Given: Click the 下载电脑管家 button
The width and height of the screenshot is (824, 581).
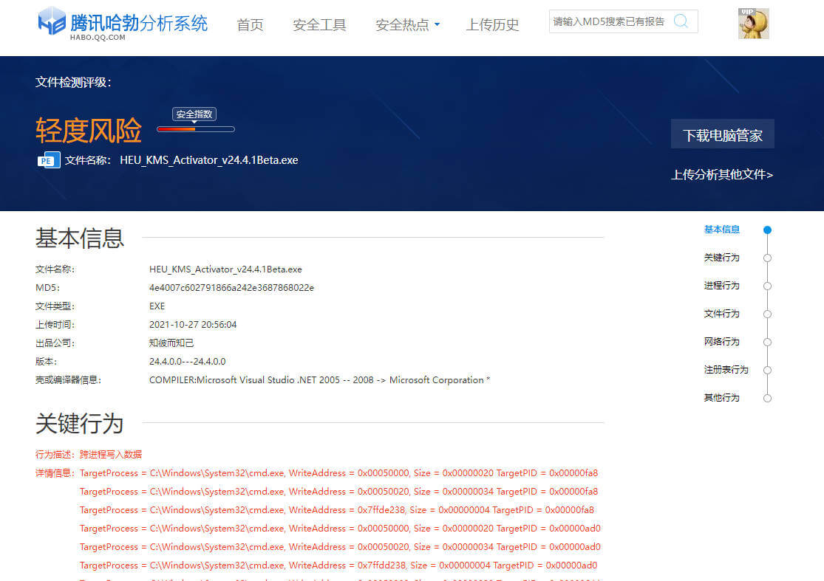Looking at the screenshot, I should (723, 134).
